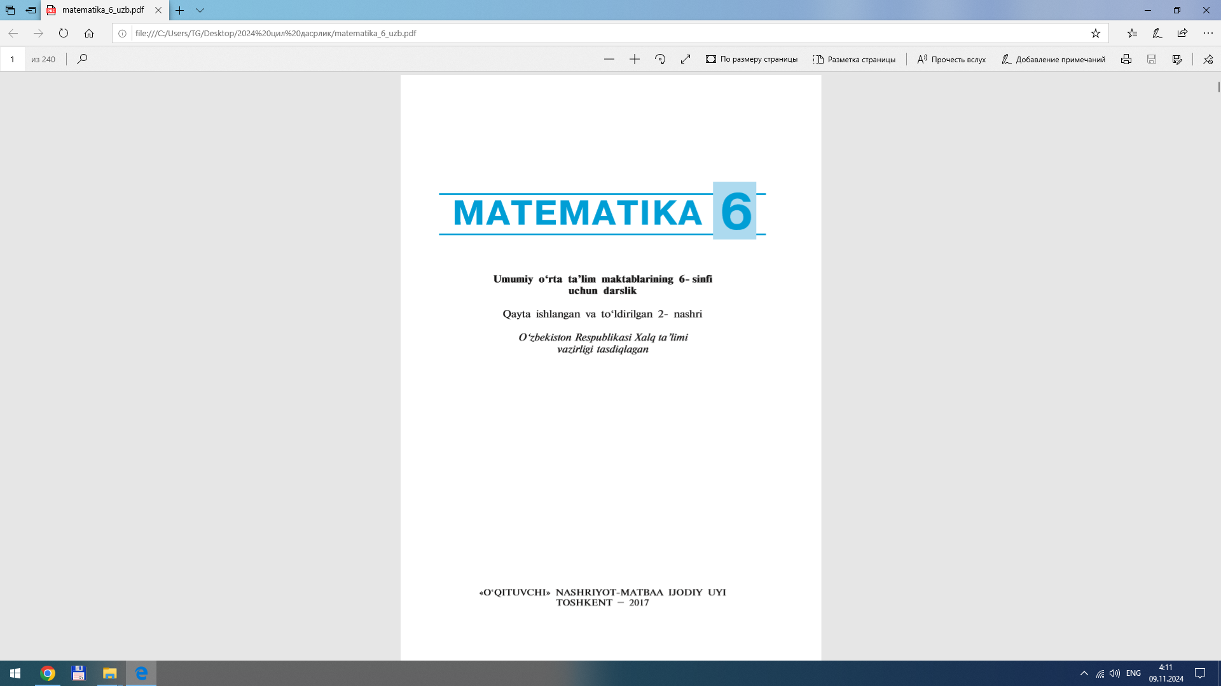The width and height of the screenshot is (1221, 686).
Task: Rotate the PDF page
Action: (660, 59)
